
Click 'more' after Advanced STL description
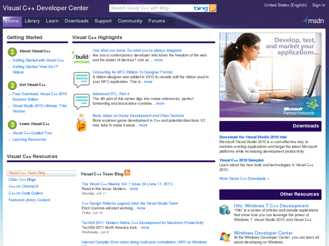click(x=160, y=104)
